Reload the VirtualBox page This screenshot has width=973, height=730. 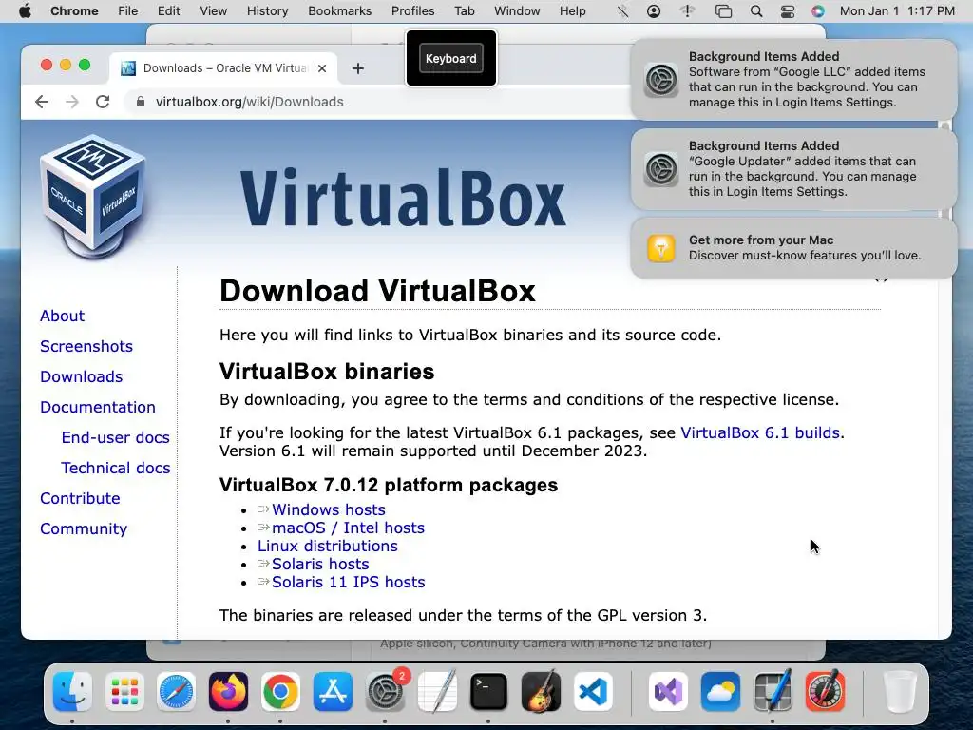103,102
